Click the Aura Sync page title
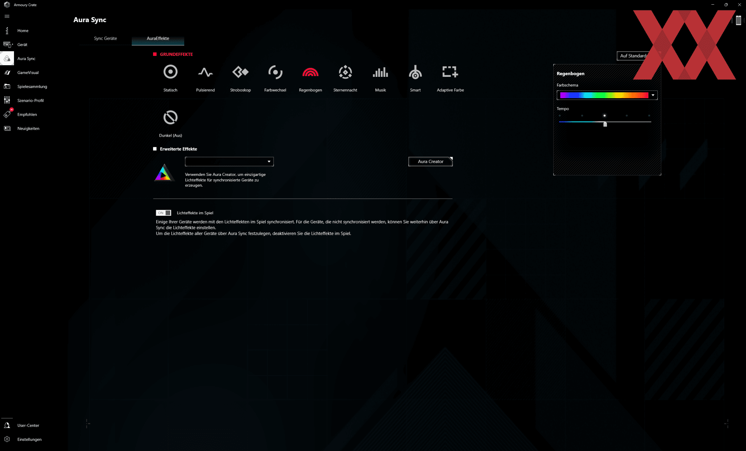The image size is (746, 451). click(x=90, y=20)
